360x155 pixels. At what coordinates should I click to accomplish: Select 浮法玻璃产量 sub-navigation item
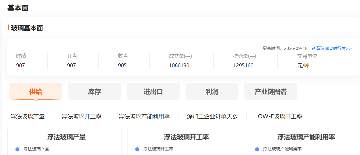(x=27, y=116)
